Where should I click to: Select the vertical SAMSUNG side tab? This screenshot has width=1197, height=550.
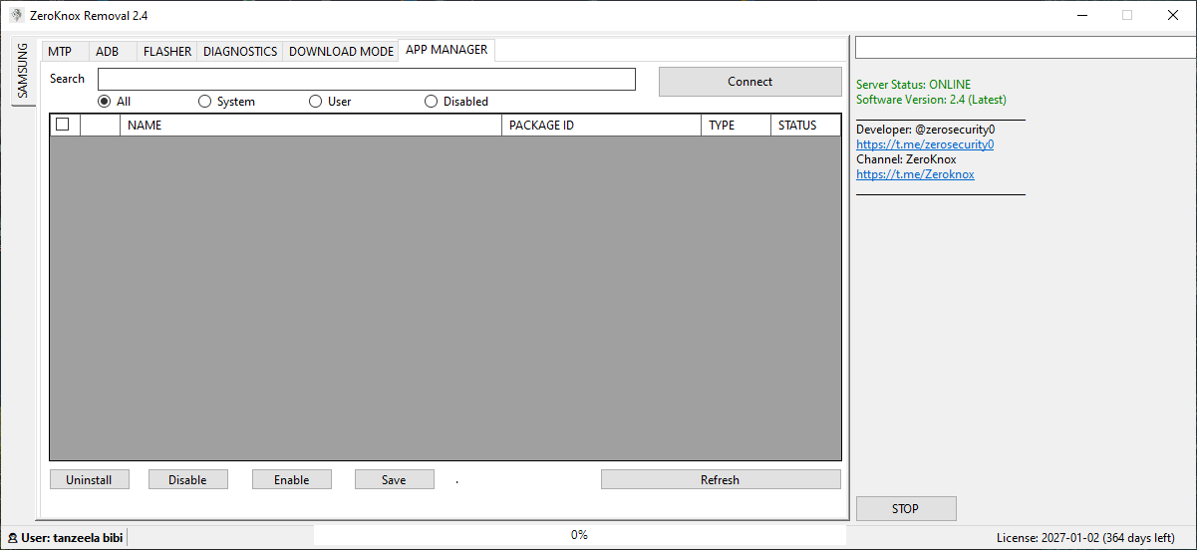23,71
